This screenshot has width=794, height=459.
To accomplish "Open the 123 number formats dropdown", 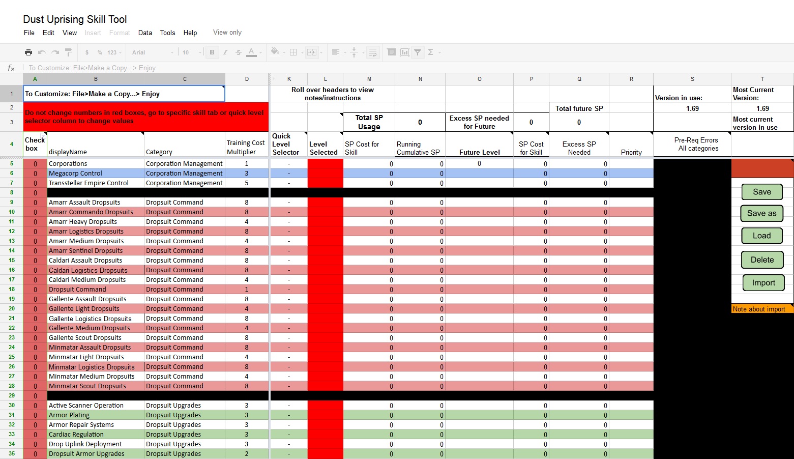I will tap(114, 52).
